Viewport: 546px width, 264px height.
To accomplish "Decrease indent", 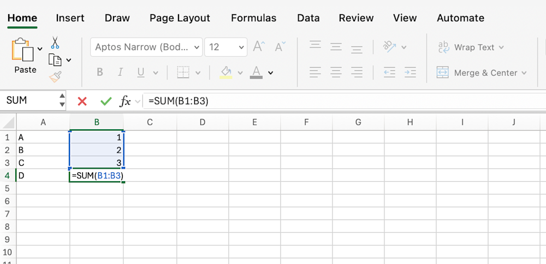I will [389, 73].
